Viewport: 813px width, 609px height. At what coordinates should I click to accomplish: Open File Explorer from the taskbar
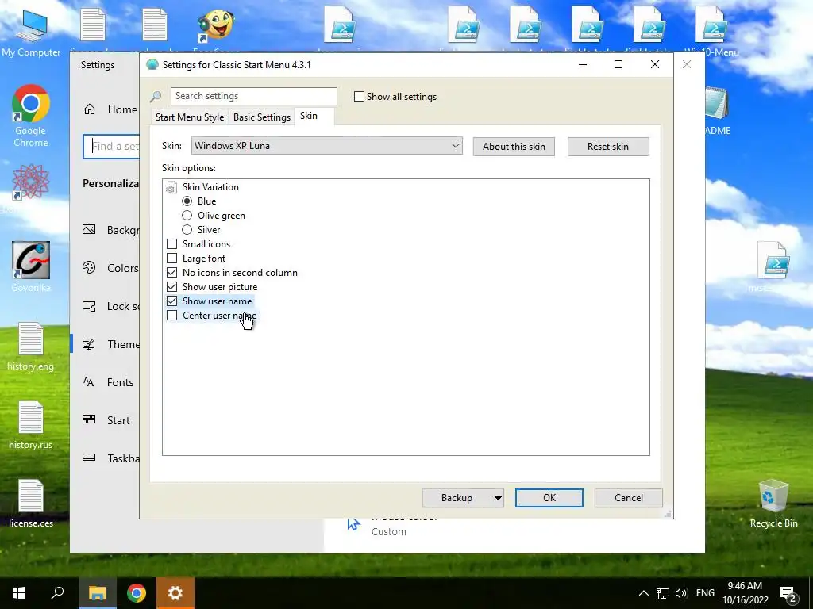pos(97,593)
